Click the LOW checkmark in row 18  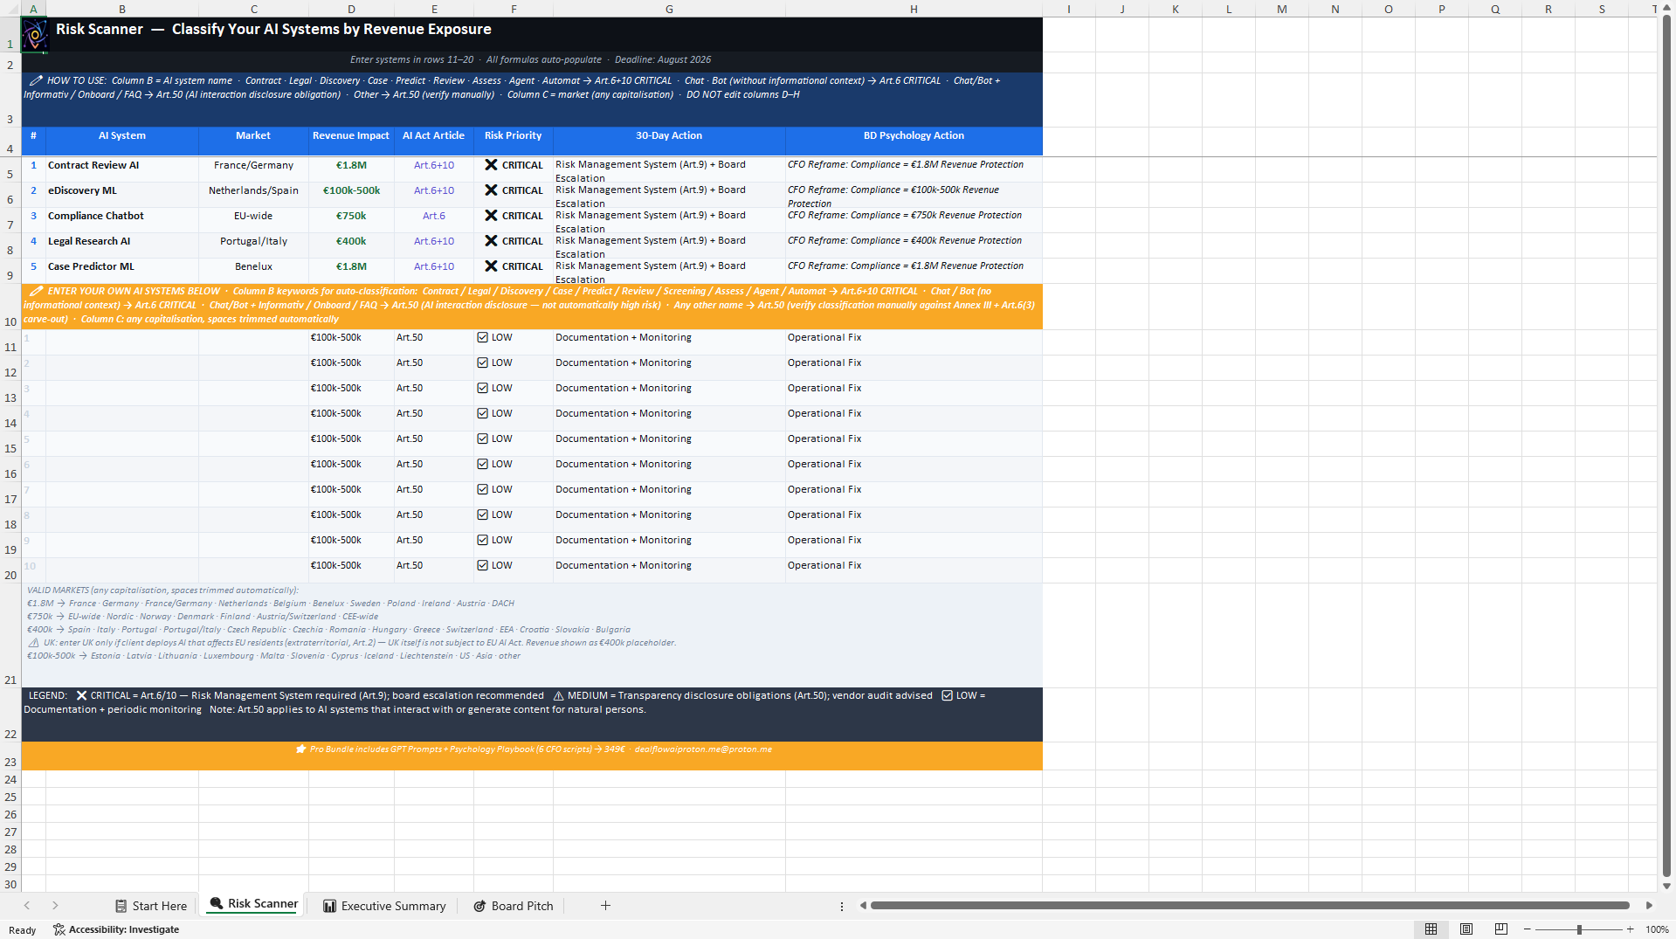click(483, 514)
